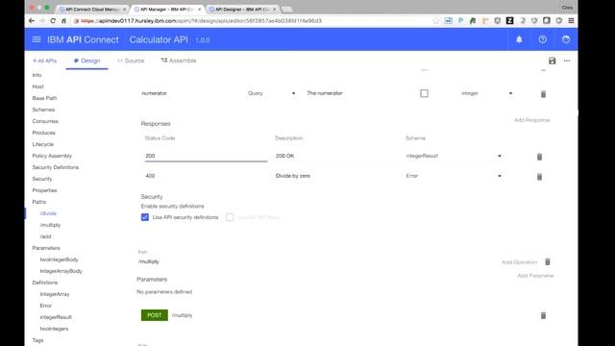Image resolution: width=615 pixels, height=346 pixels.
Task: Go back in the browser
Action: 32,21
